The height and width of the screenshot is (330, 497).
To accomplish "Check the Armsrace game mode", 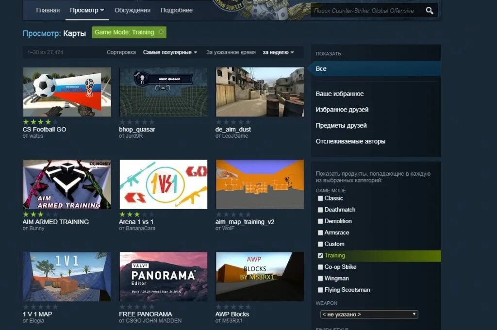I will [320, 232].
